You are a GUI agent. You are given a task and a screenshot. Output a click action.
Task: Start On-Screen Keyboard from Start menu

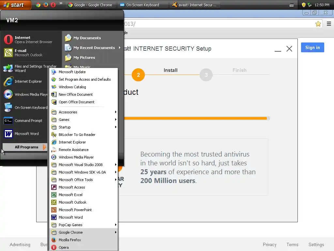coord(25,107)
